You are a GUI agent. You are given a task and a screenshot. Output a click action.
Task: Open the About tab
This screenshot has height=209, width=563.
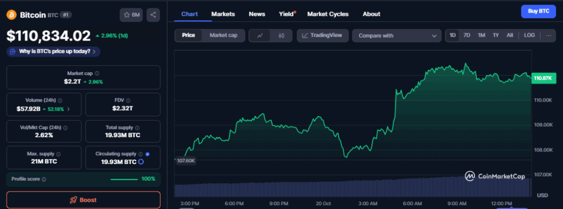click(371, 14)
